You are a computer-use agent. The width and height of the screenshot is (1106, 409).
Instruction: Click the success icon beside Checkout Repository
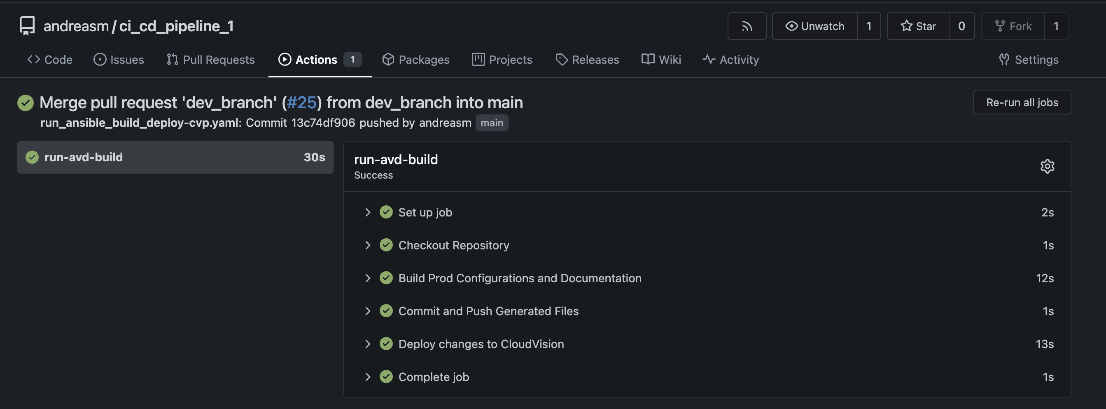pos(386,245)
